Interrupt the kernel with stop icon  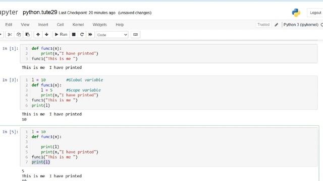74,35
